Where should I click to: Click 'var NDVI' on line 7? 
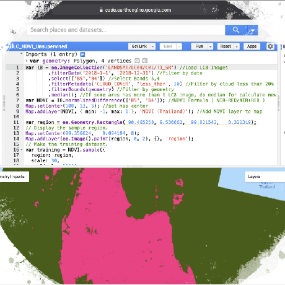tap(37, 100)
